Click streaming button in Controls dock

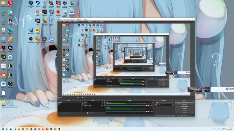click(x=185, y=103)
